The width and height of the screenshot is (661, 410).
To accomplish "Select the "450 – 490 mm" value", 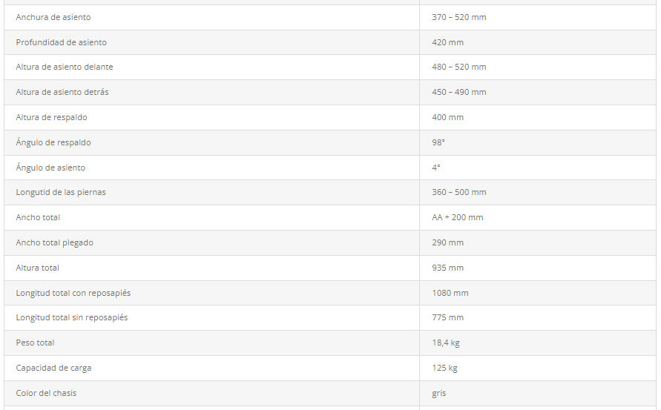I will point(459,92).
